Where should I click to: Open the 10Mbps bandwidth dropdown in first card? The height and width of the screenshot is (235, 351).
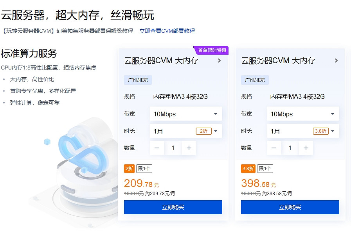[x=186, y=114]
